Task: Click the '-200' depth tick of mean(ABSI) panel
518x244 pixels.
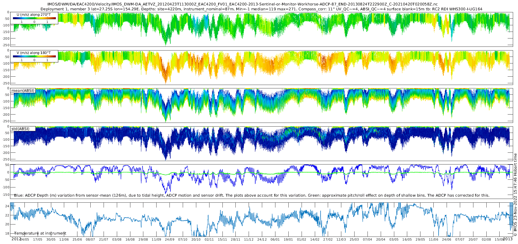Action: (x=6, y=115)
